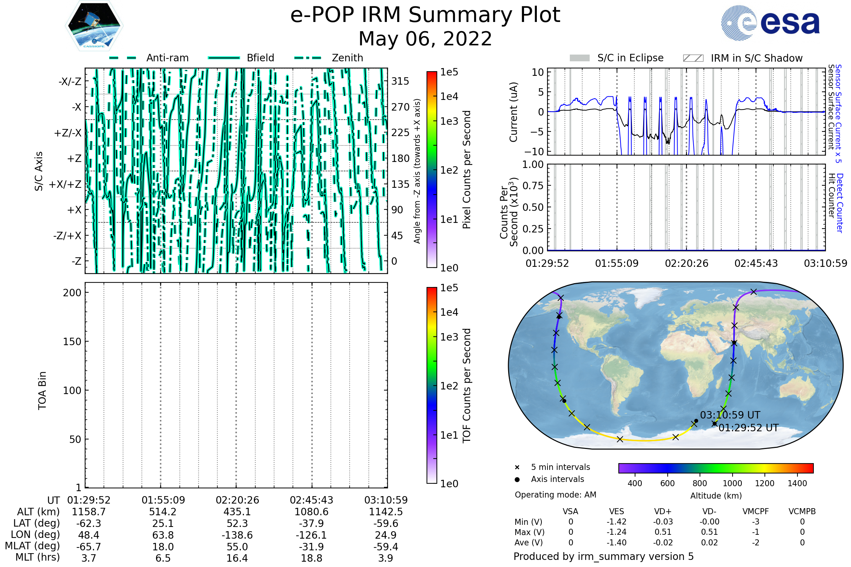Click the e-POP IRM Summary Plot title
Viewport: 851px width, 567px height.
(425, 15)
